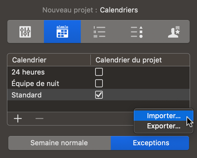Choose Importer... from the popup menu
Viewport: 197px width, 158px height.
[164, 116]
